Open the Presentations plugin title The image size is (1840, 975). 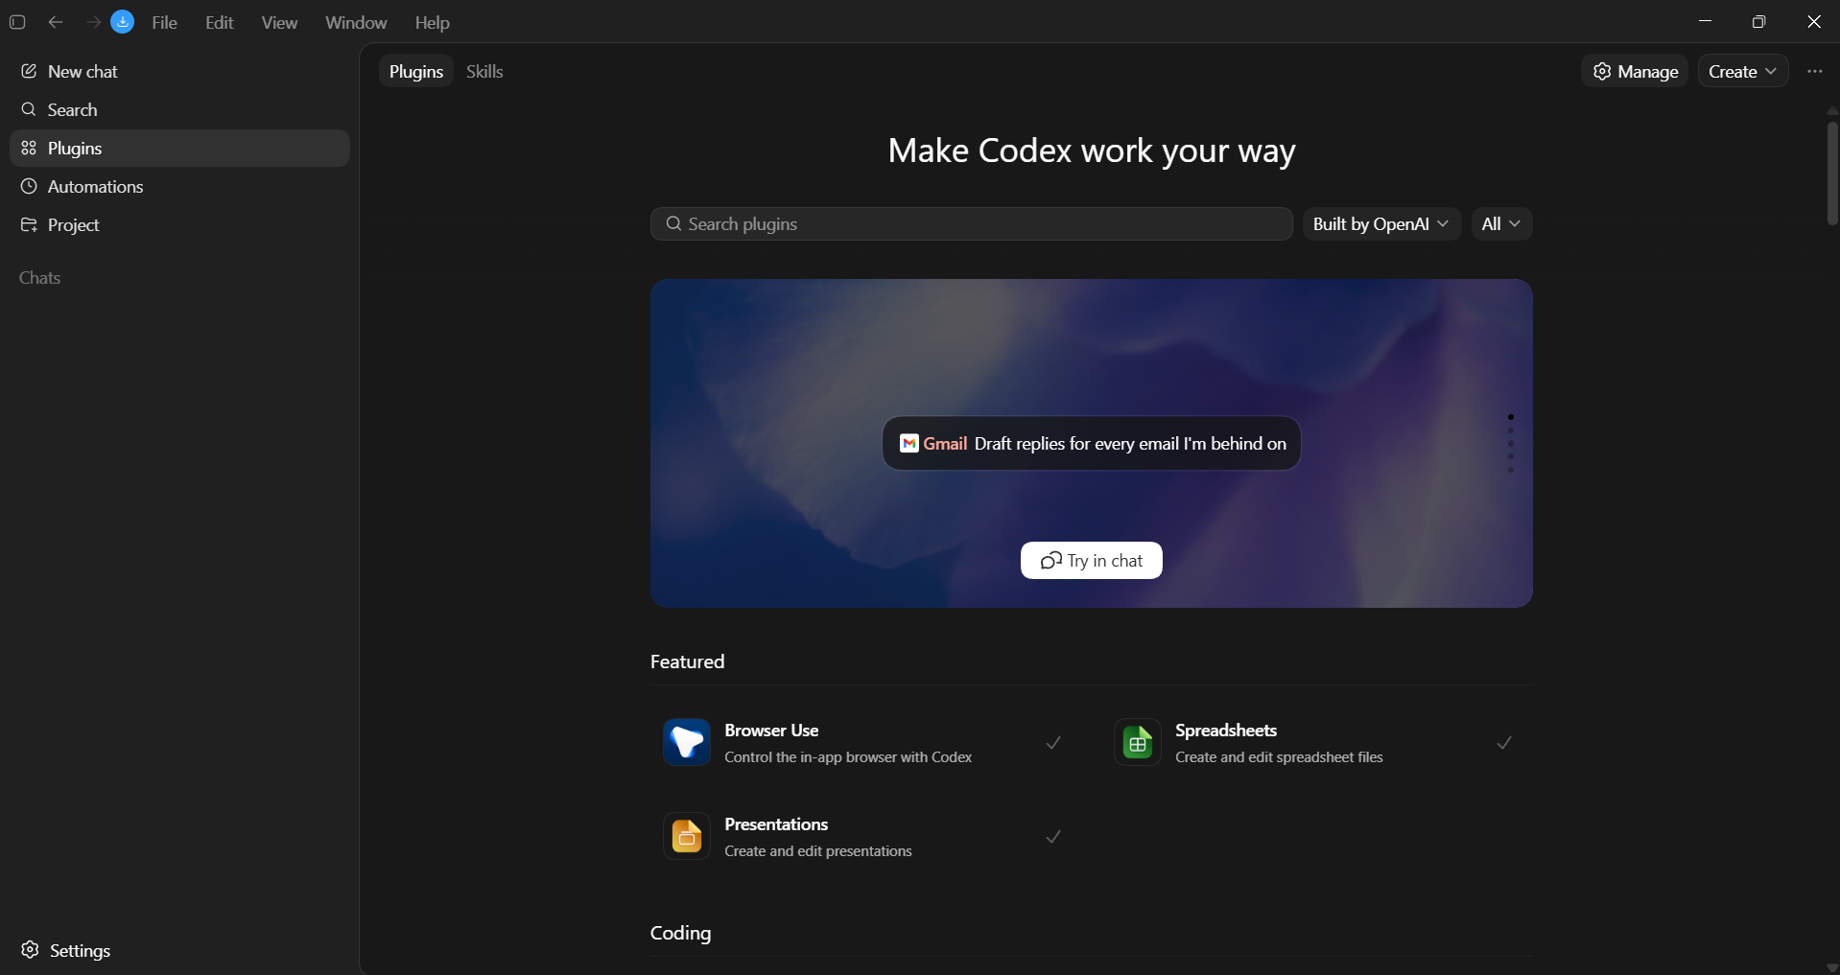[x=776, y=824]
